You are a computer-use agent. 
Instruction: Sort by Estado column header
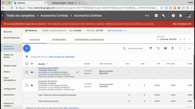87,64
